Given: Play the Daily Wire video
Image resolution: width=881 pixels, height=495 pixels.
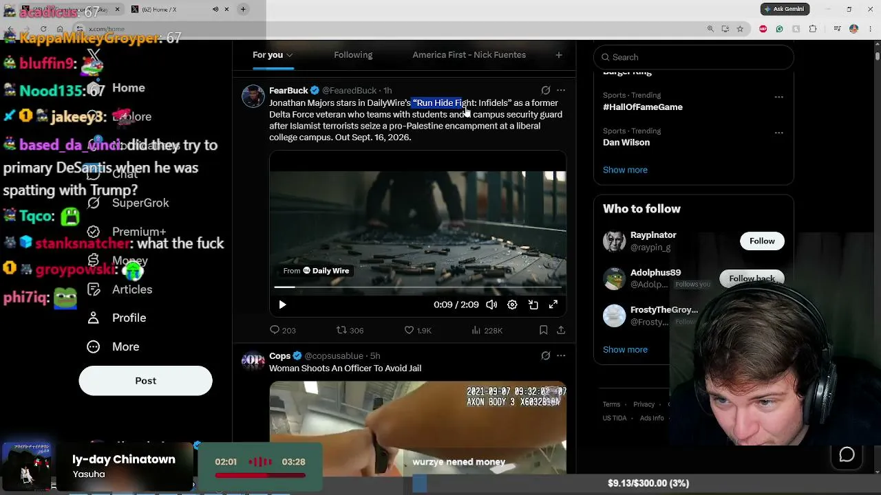Looking at the screenshot, I should 282,305.
